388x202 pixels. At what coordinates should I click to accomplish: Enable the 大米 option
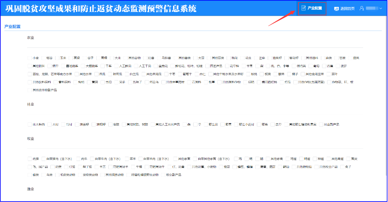pos(111,58)
